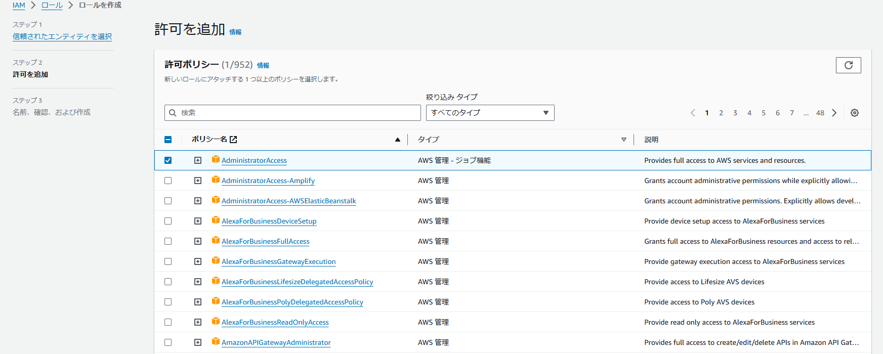Expand AmazonAPIGatewayAdministrator policy row

coord(198,342)
